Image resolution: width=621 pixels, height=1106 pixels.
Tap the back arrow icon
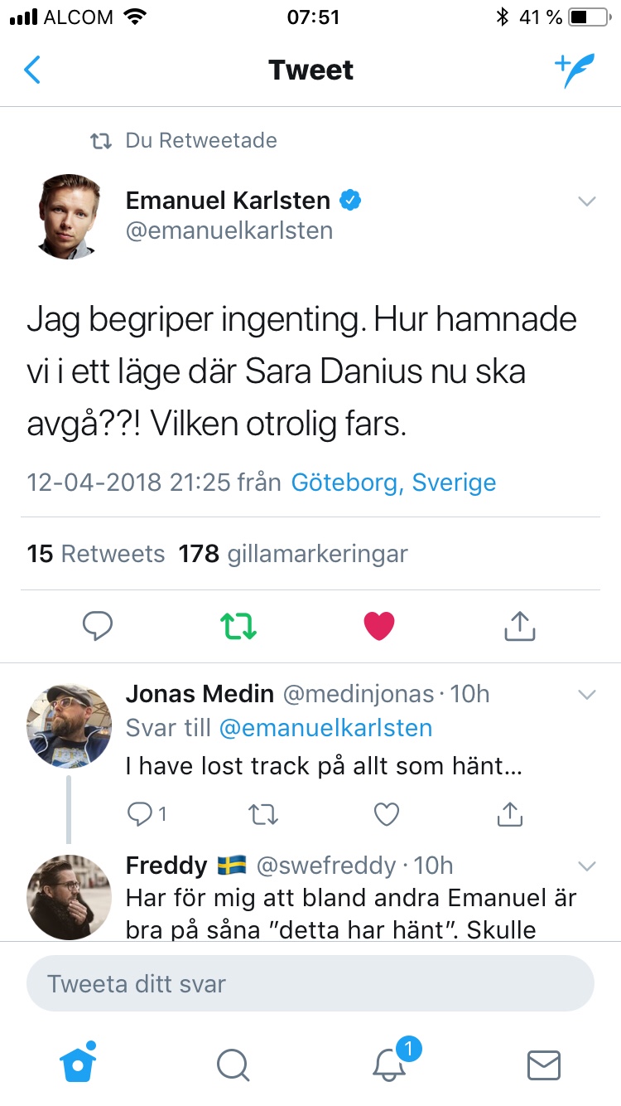point(32,70)
